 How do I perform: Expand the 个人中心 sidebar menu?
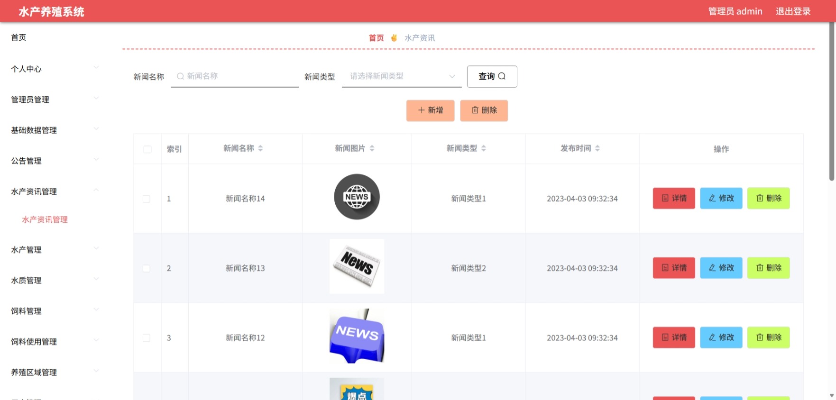pyautogui.click(x=55, y=69)
